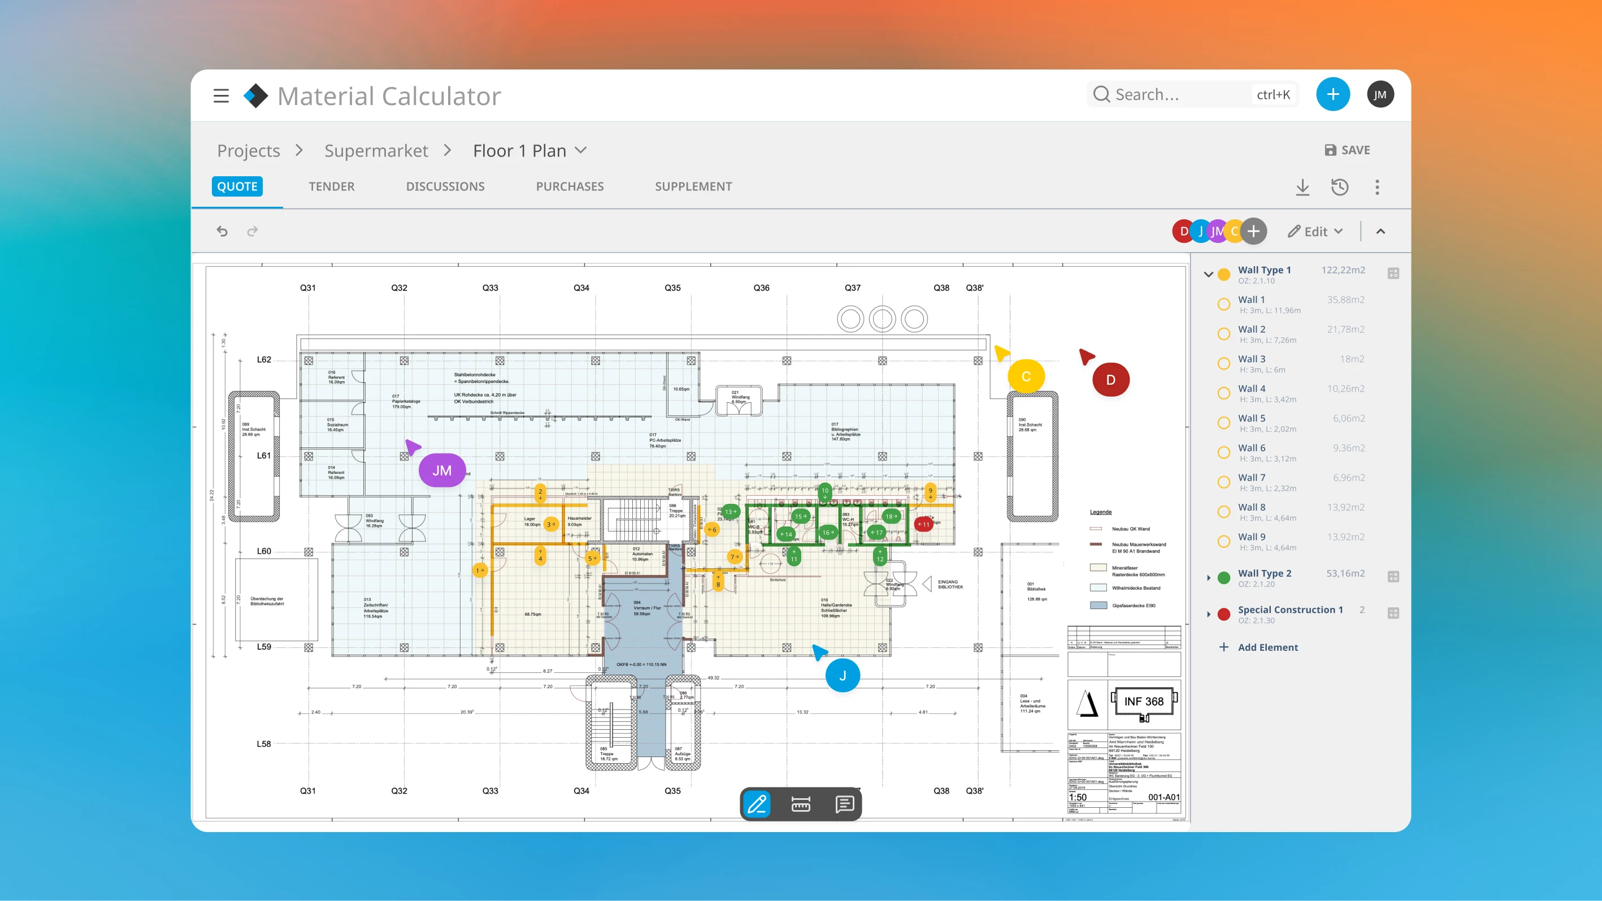The height and width of the screenshot is (901, 1602).
Task: Select the radio circle next to Wall 7
Action: 1224,481
